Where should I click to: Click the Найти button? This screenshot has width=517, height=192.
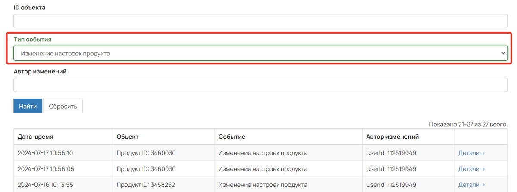tap(28, 107)
